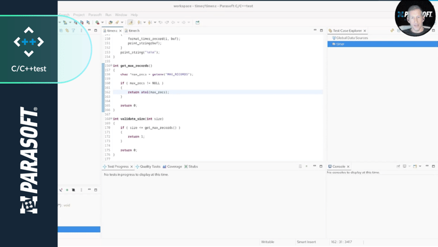Collapse the get_max_records function fold marker
Screen dimensions: 438x247
(111, 65)
